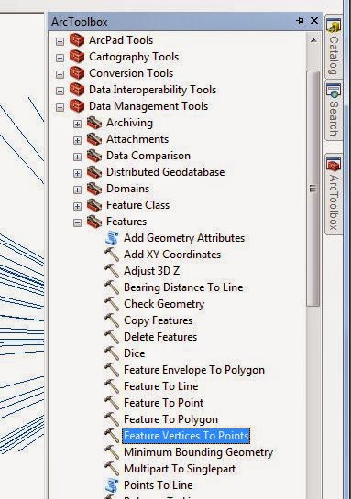Click the Data Comparison toolset icon
351x499 pixels.
(x=94, y=156)
